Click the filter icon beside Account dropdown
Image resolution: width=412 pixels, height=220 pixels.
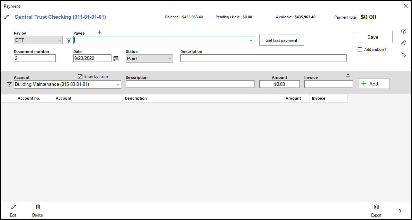coord(9,84)
